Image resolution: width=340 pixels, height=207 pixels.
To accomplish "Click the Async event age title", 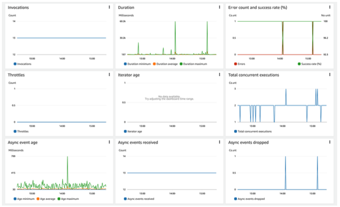I will (x=23, y=143).
